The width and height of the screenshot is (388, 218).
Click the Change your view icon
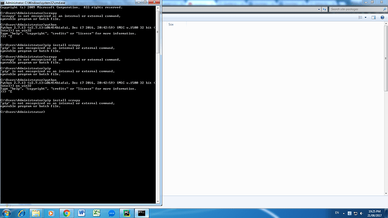coord(360,17)
